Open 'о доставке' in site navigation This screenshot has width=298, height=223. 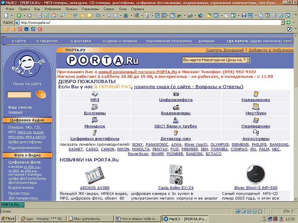click(80, 41)
